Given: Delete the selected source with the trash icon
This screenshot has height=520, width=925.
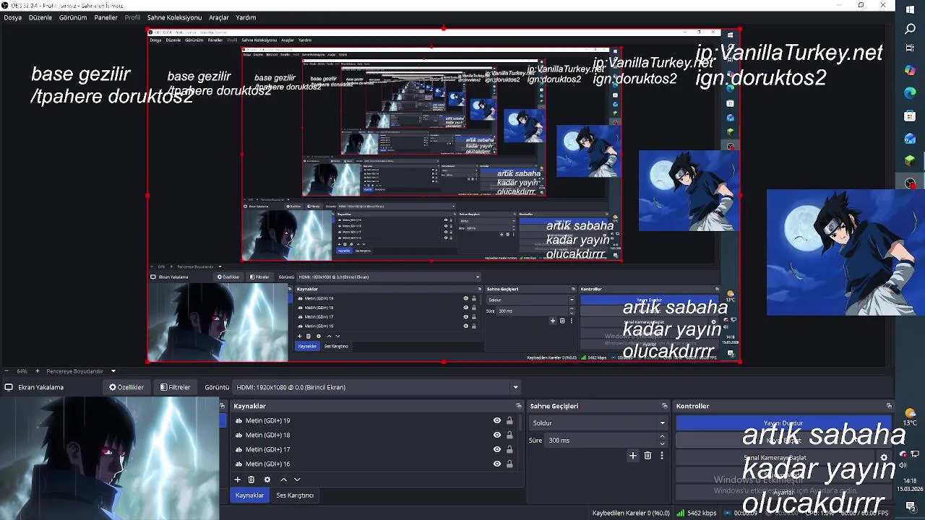Looking at the screenshot, I should pos(251,480).
